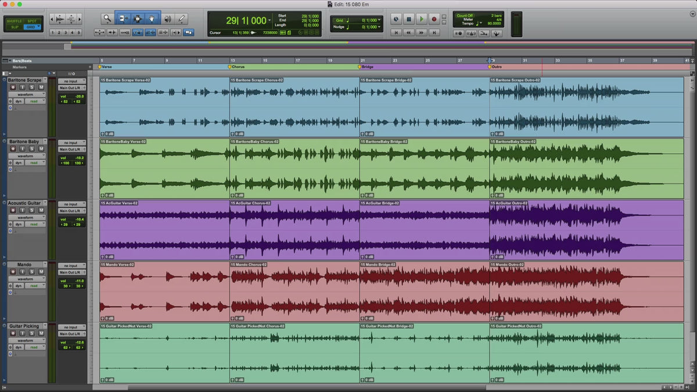
Task: Activate the Scrubber speaker tool
Action: [167, 19]
